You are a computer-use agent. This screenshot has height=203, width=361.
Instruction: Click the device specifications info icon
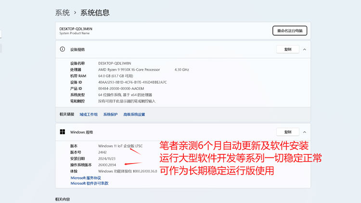tap(63, 49)
